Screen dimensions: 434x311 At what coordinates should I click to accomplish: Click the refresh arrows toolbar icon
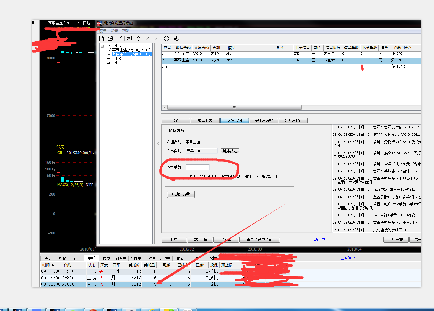(166, 38)
